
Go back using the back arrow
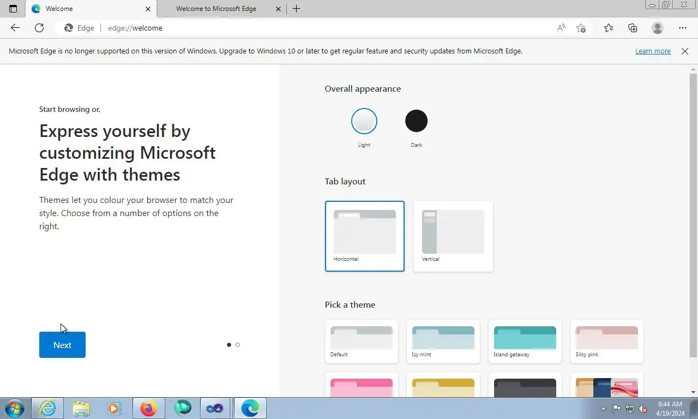(x=15, y=28)
